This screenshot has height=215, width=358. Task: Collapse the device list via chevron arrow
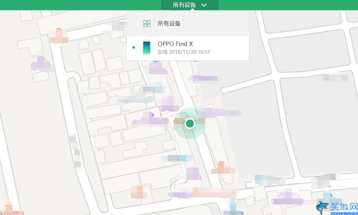[204, 5]
